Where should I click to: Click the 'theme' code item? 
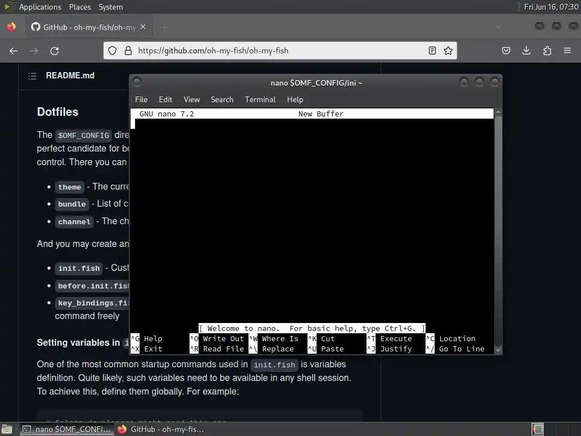[x=70, y=187]
